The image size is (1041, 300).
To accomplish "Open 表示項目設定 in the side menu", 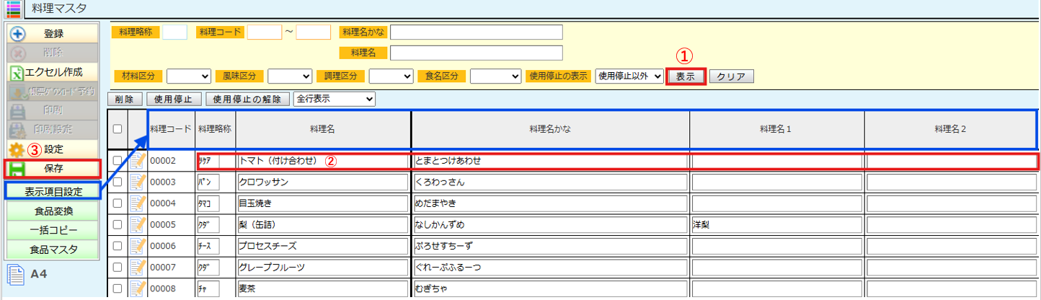I will pyautogui.click(x=53, y=192).
